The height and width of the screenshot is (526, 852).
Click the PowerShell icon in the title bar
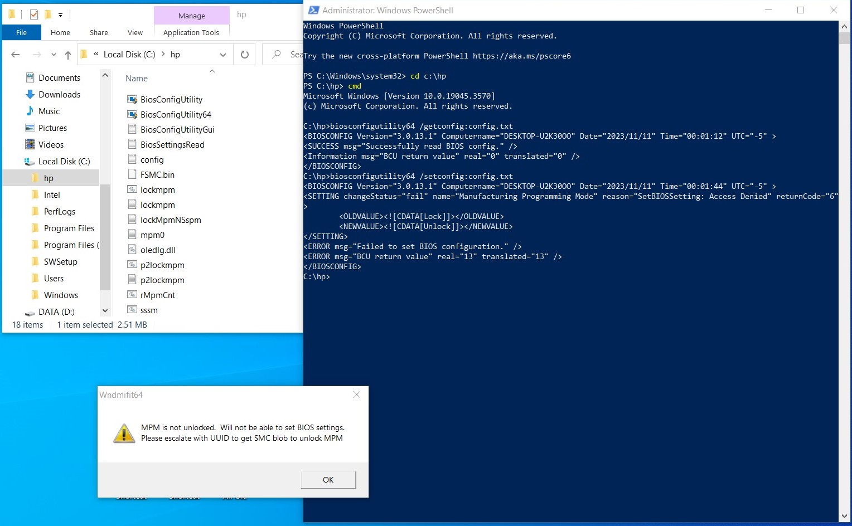[314, 10]
